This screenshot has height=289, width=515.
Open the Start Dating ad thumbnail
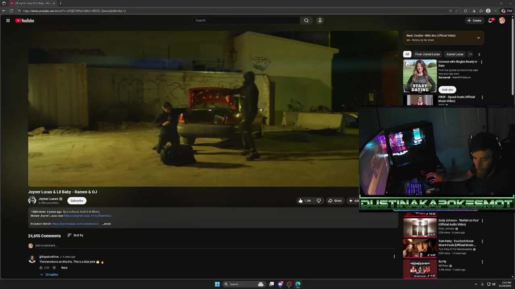[x=420, y=76]
